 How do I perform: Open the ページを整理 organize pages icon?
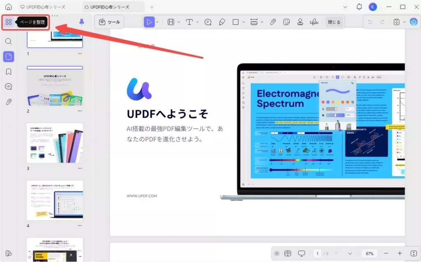click(9, 22)
